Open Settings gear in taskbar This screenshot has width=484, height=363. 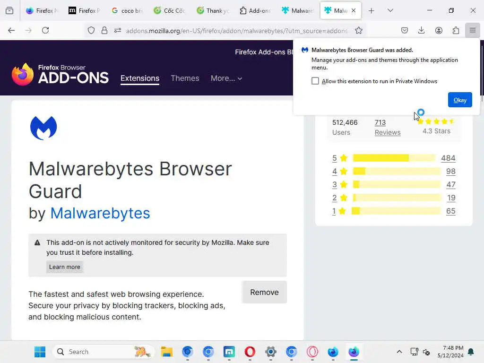click(x=271, y=352)
